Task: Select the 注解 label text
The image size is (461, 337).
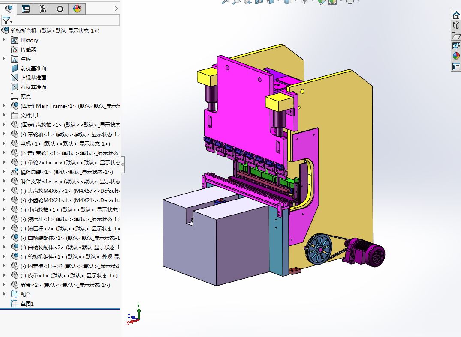Action: [x=26, y=59]
